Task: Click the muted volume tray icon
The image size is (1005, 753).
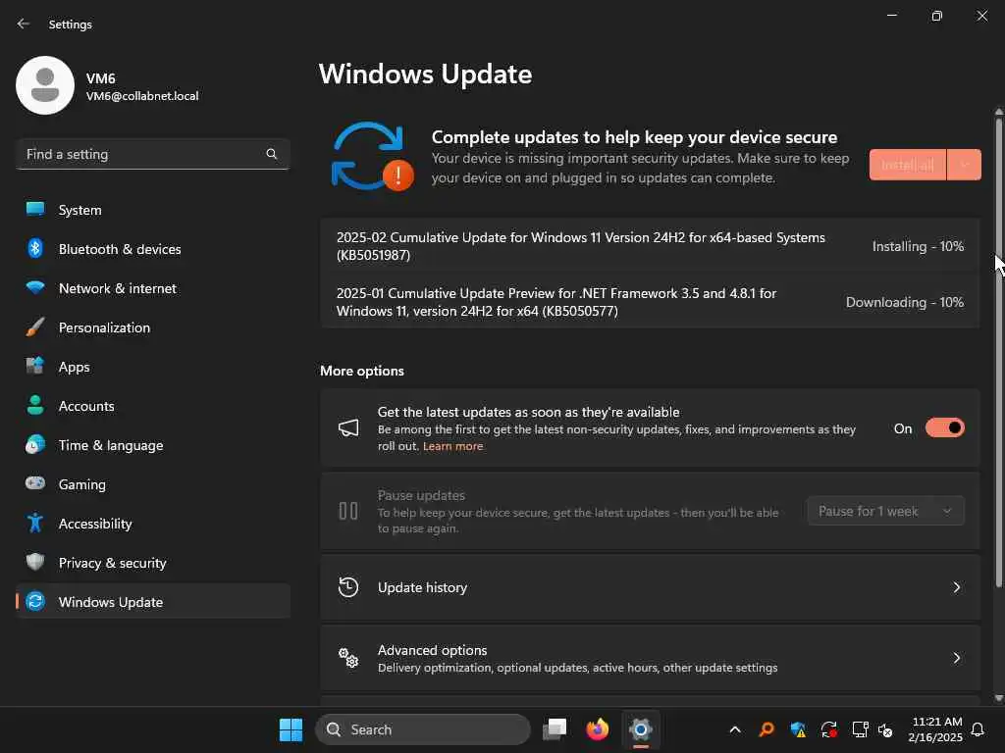Action: 885,729
